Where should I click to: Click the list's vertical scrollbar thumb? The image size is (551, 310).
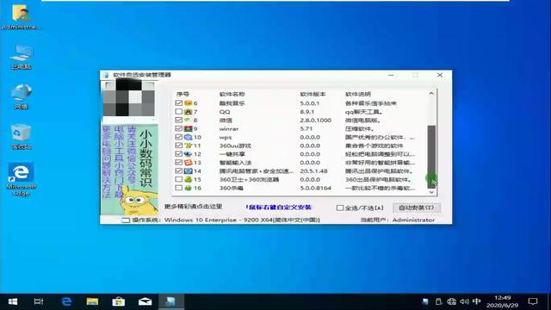(431, 157)
